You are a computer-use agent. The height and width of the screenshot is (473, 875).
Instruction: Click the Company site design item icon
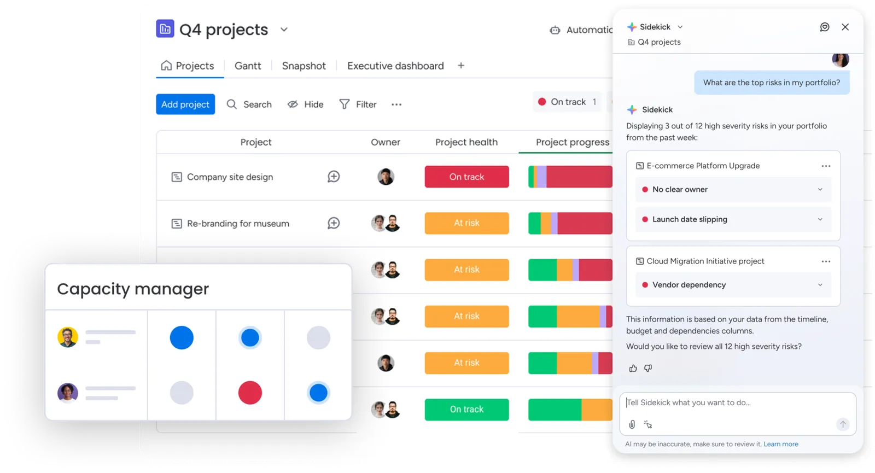pos(177,177)
